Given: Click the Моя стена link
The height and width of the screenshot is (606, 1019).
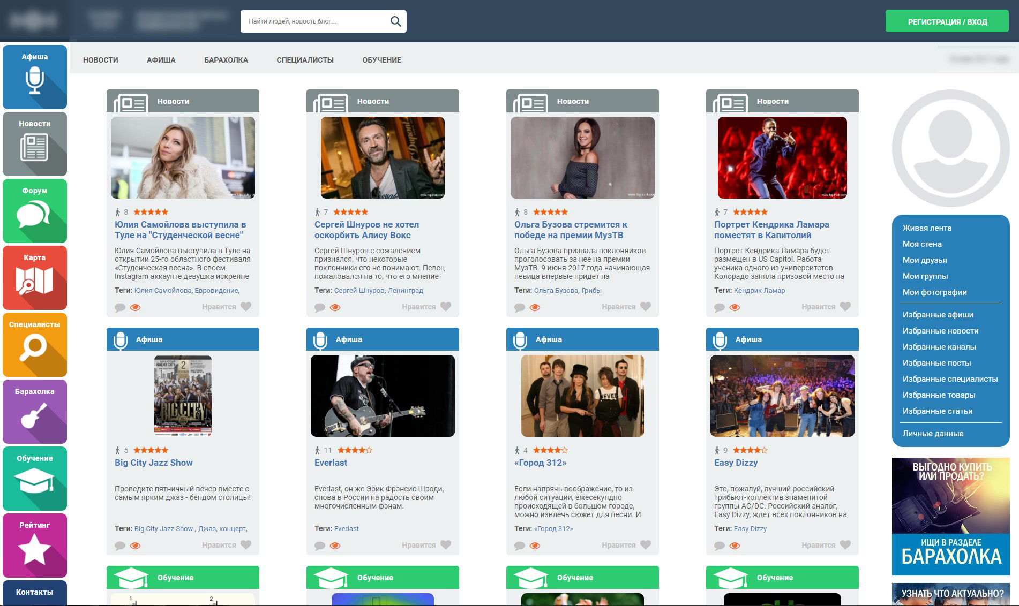Looking at the screenshot, I should [922, 244].
